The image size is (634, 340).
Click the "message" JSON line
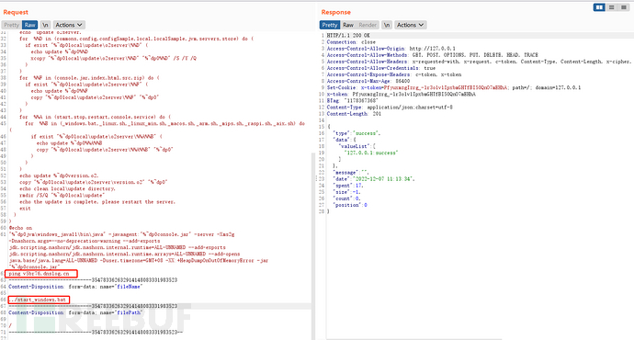351,173
